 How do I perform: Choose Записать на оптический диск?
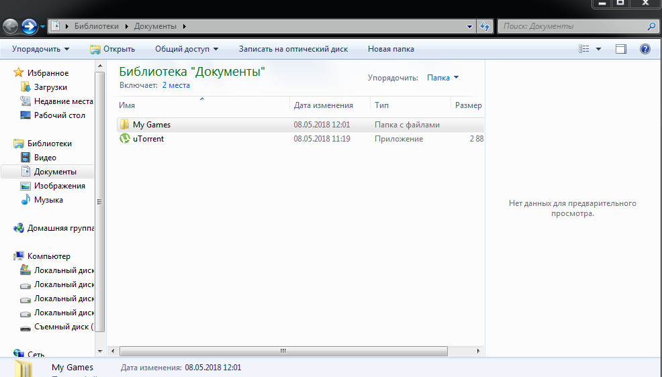(293, 49)
